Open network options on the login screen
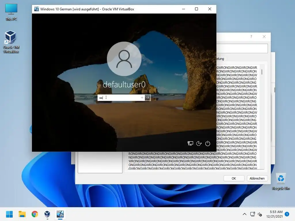The width and height of the screenshot is (295, 221). (x=190, y=144)
